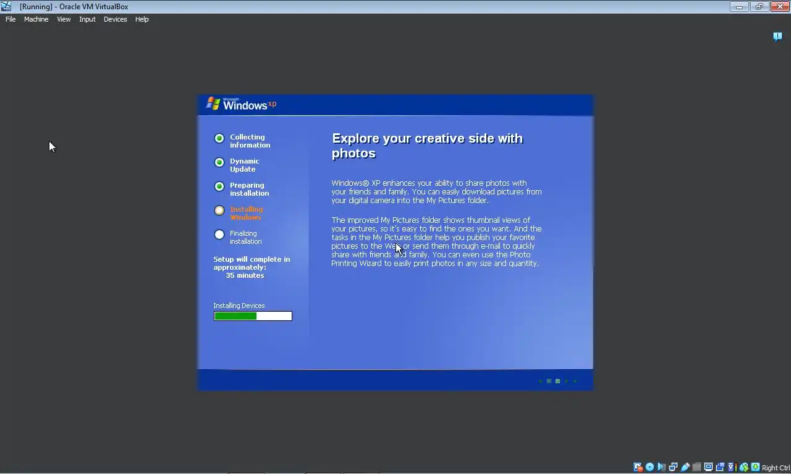Click the display settings status icon
The image size is (791, 474).
tap(708, 467)
